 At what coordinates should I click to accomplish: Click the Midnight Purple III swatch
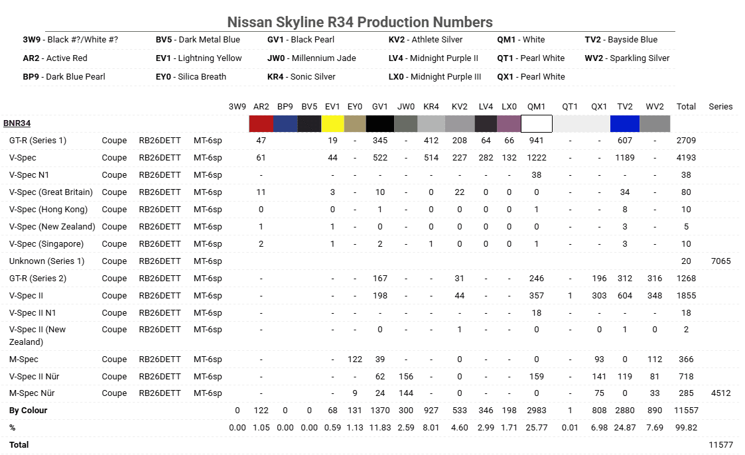click(x=509, y=123)
